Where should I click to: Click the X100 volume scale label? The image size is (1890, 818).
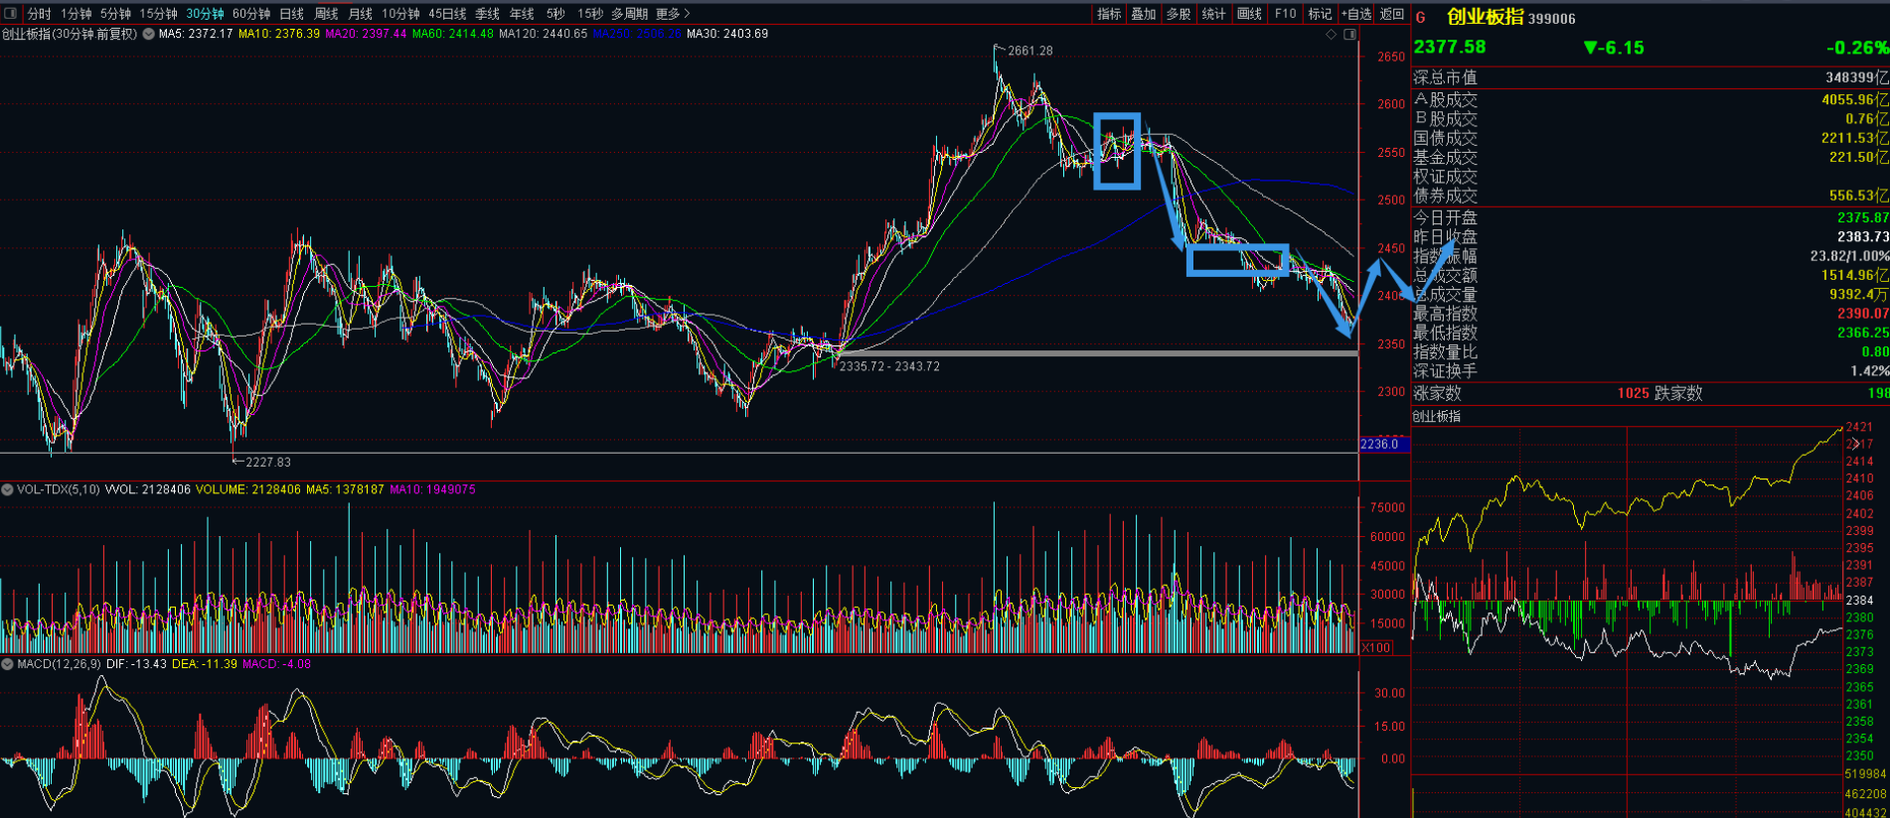coord(1375,648)
